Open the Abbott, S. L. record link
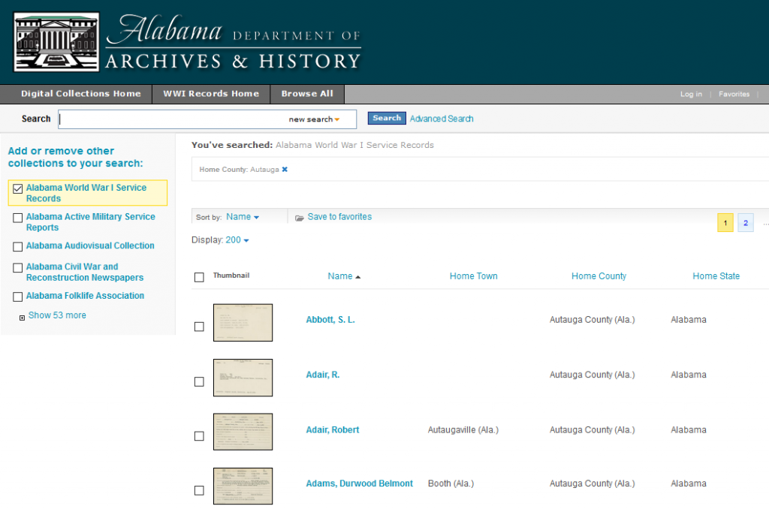This screenshot has width=769, height=509. (x=330, y=320)
